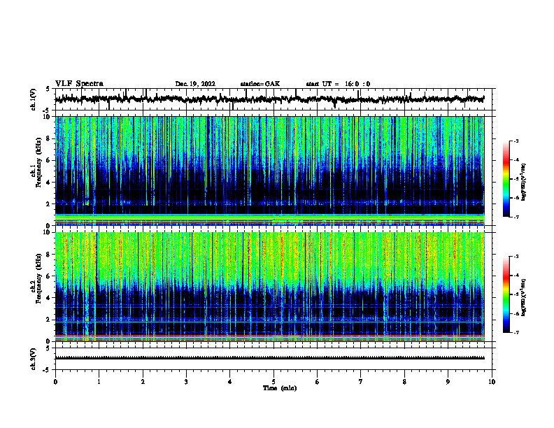This screenshot has width=554, height=428.
Task: Click the "4" tick on ch.1 frequency axis
Action: pyautogui.click(x=48, y=183)
